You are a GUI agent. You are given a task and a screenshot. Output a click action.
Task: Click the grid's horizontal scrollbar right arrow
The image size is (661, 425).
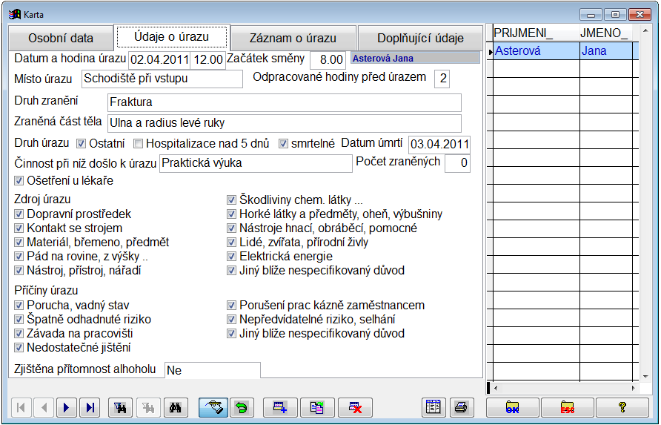634,388
